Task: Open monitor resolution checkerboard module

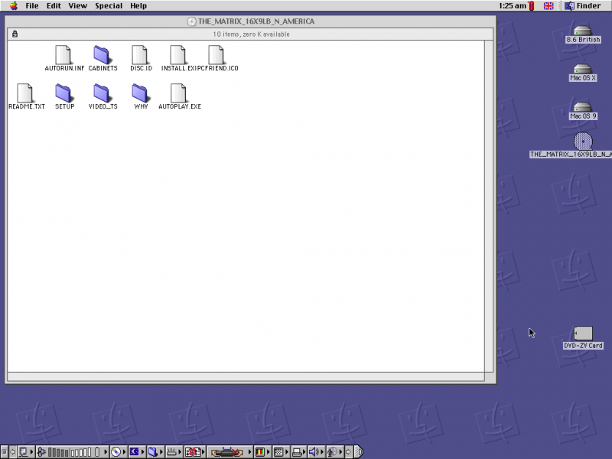Action: coord(280,452)
